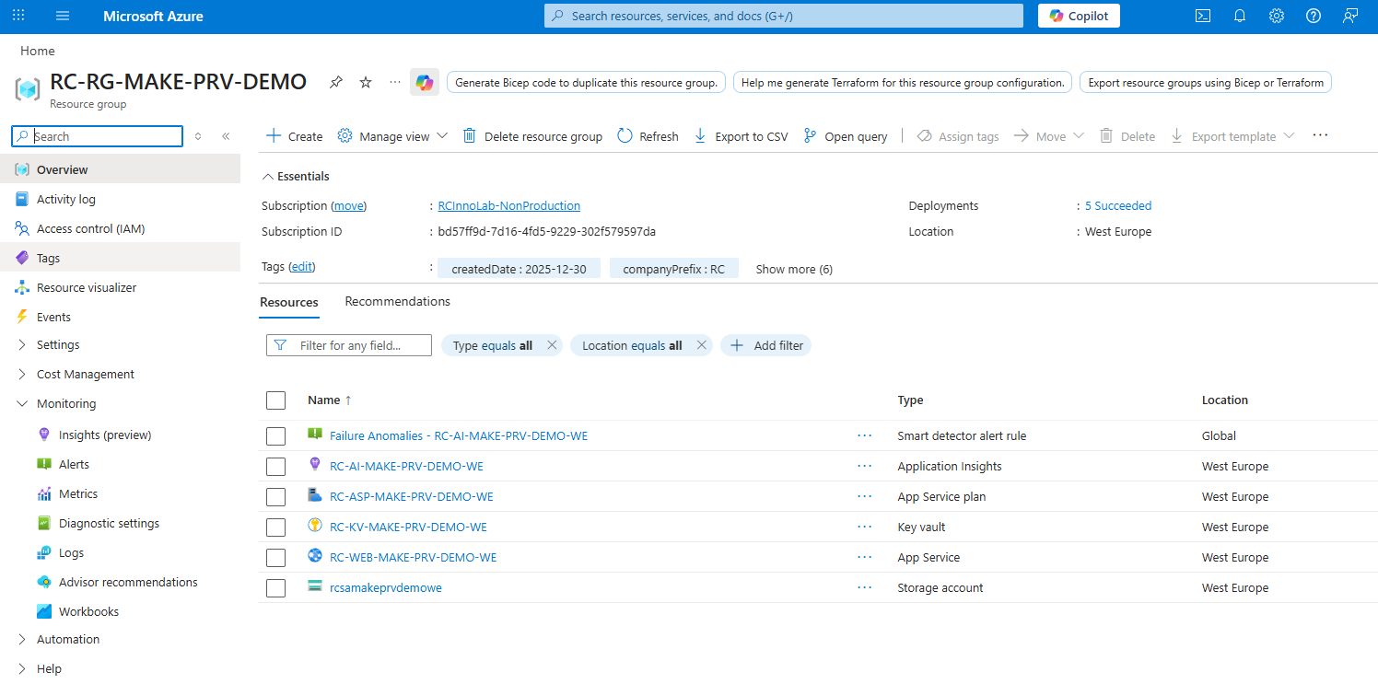This screenshot has width=1378, height=684.
Task: Click the portal settings gear icon
Action: [x=1276, y=16]
